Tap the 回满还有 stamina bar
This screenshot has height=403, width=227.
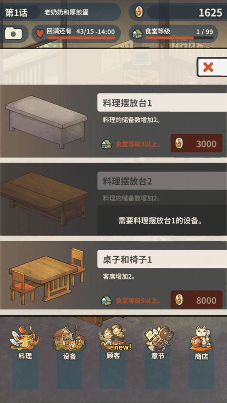coord(81,38)
